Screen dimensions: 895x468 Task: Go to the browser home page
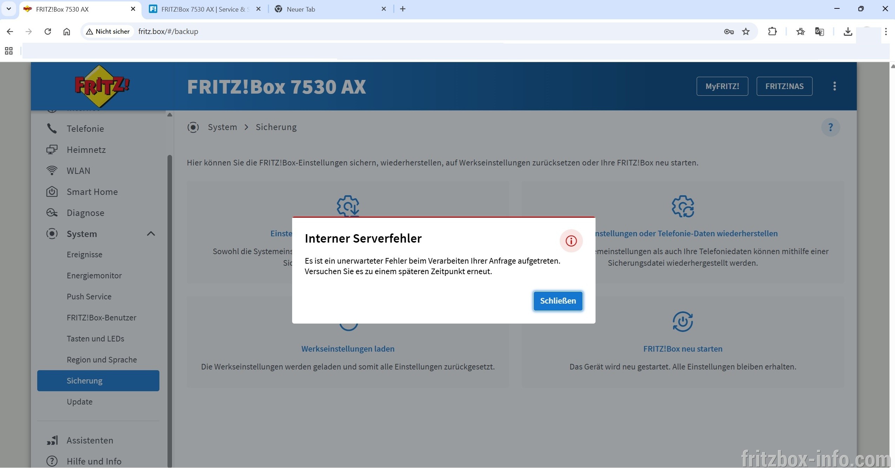(67, 32)
